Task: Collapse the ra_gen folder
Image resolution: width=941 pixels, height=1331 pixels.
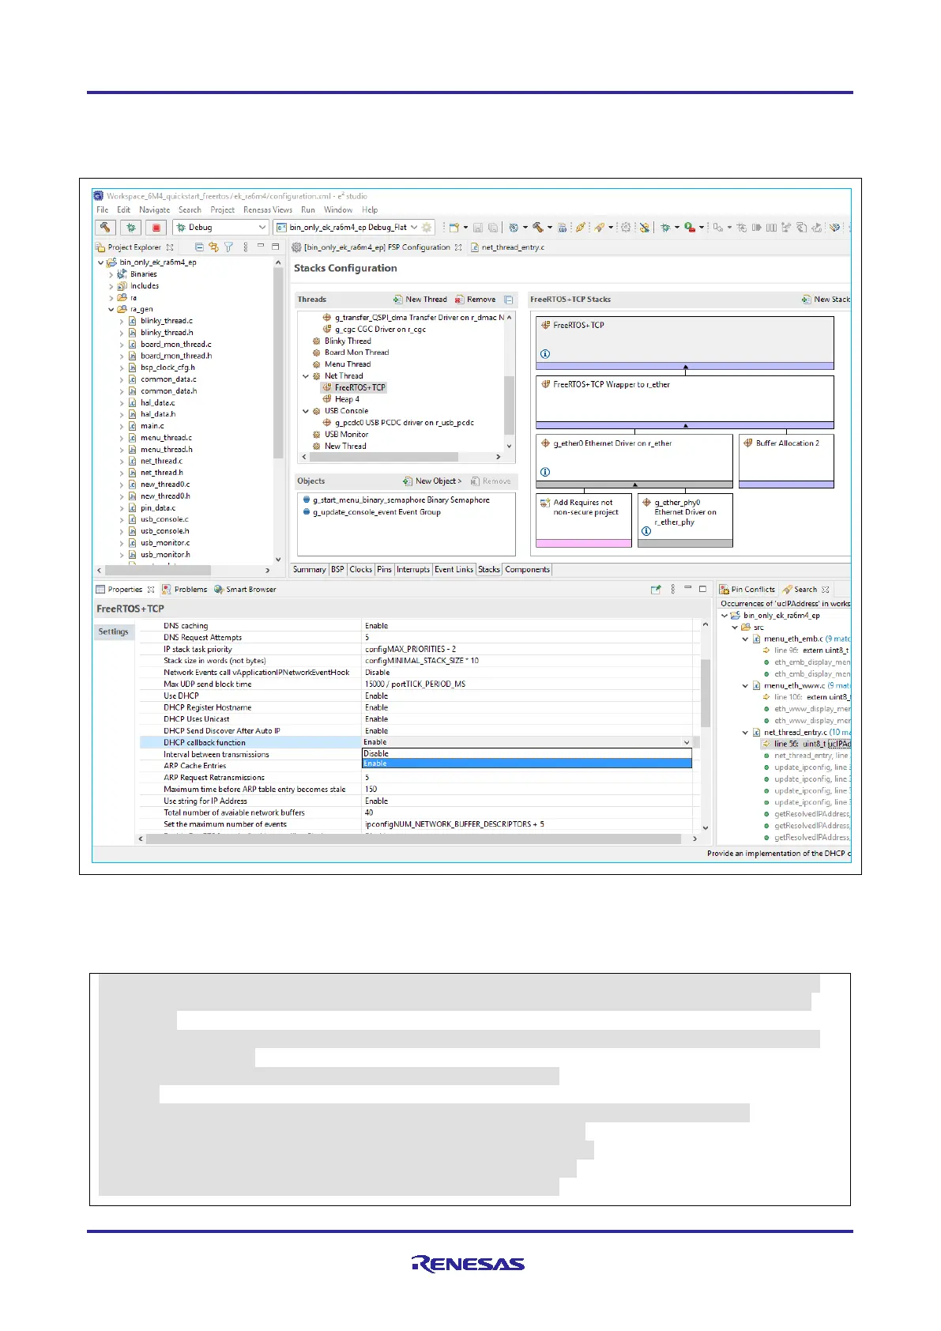Action: 111,309
